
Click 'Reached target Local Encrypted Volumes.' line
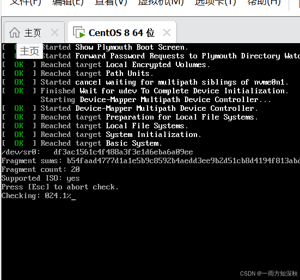click(x=106, y=64)
